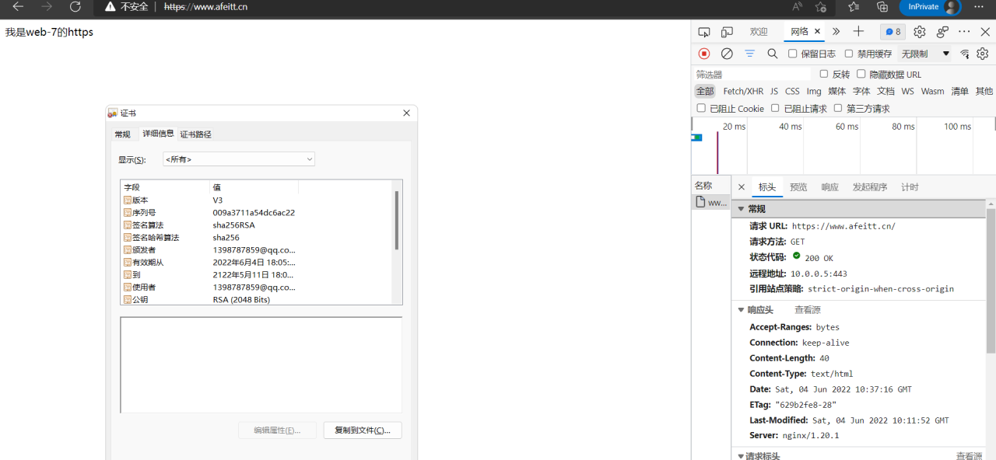Open network conditions Wi-Fi icon
Image resolution: width=996 pixels, height=460 pixels.
[x=965, y=54]
